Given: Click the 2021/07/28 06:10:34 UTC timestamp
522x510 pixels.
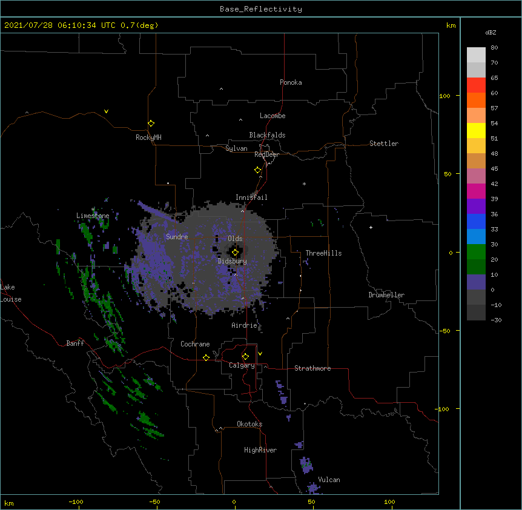Looking at the screenshot, I should (60, 25).
